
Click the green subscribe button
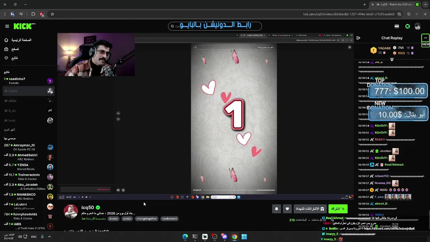[x=338, y=209]
